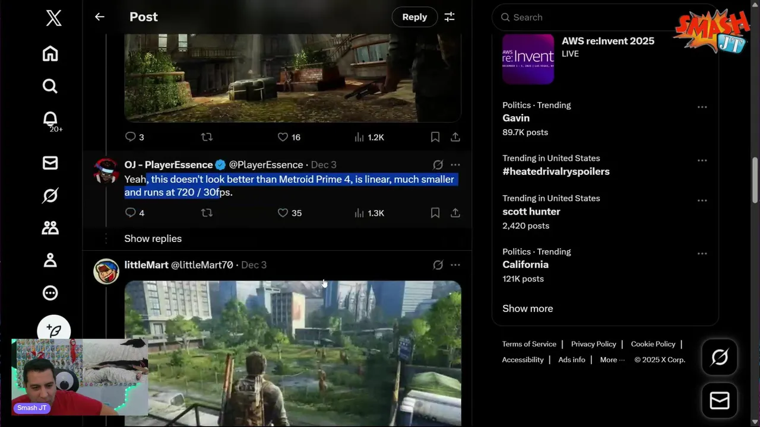Repost the post with 16 likes
760x427 pixels.
click(x=207, y=137)
